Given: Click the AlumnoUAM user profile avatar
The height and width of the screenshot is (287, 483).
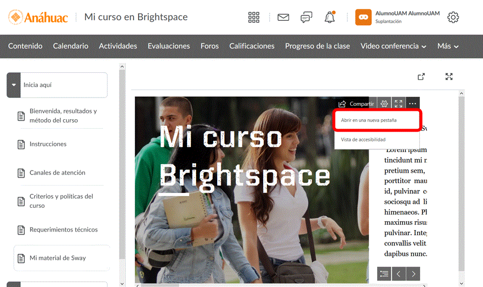Looking at the screenshot, I should 363,17.
